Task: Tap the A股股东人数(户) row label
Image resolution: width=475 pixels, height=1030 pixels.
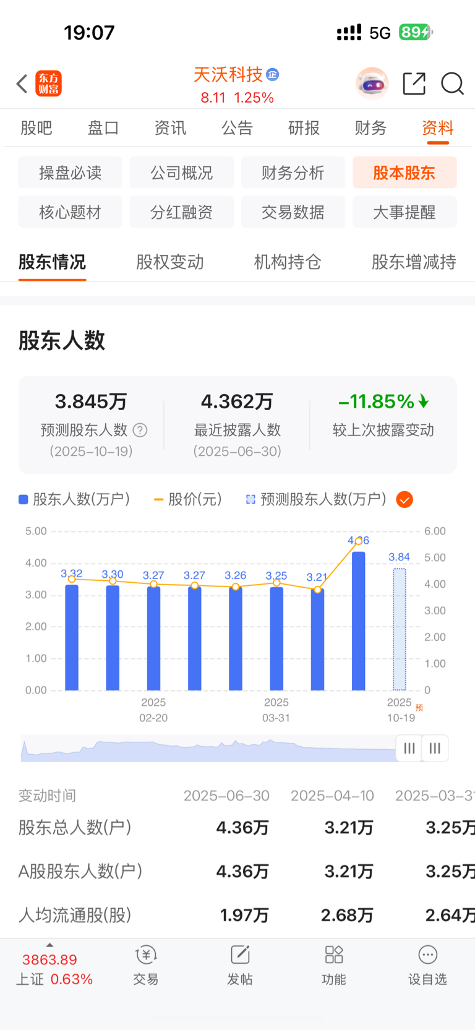Action: tap(80, 871)
